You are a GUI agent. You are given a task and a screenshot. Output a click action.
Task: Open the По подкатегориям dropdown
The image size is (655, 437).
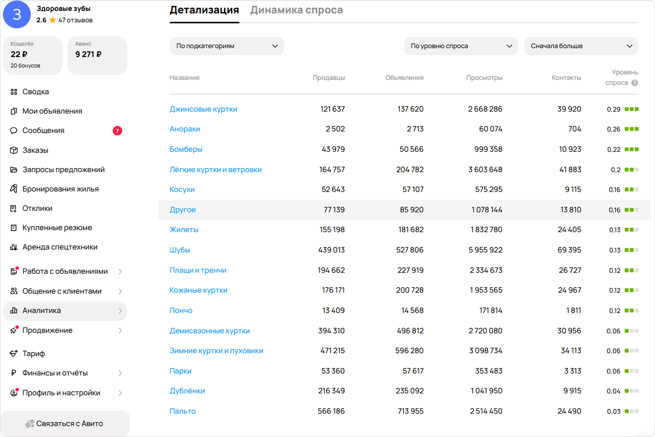point(226,46)
